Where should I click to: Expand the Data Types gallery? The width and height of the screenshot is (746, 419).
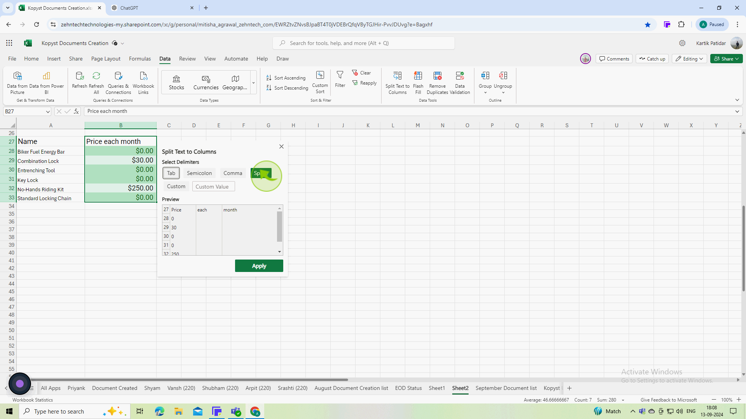pyautogui.click(x=253, y=83)
